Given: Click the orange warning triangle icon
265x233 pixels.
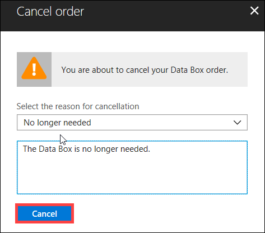Looking at the screenshot, I should coord(34,68).
